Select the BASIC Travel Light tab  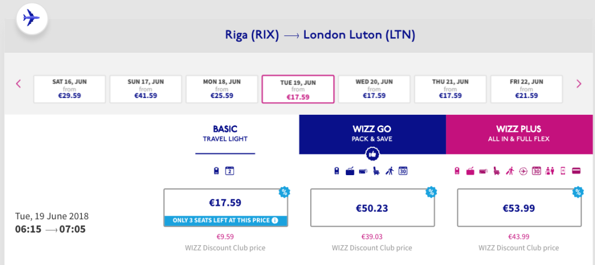(x=225, y=134)
